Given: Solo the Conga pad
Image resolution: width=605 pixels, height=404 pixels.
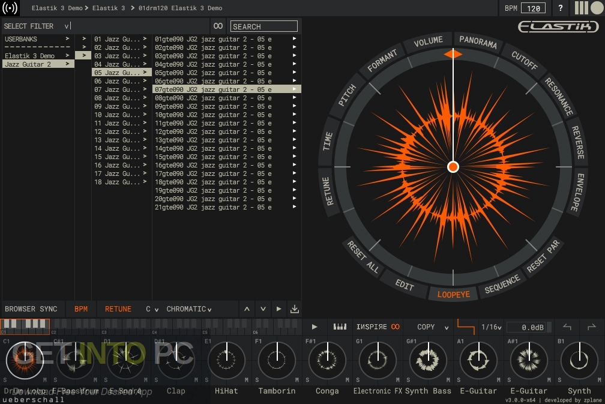Looking at the screenshot, I should point(307,380).
